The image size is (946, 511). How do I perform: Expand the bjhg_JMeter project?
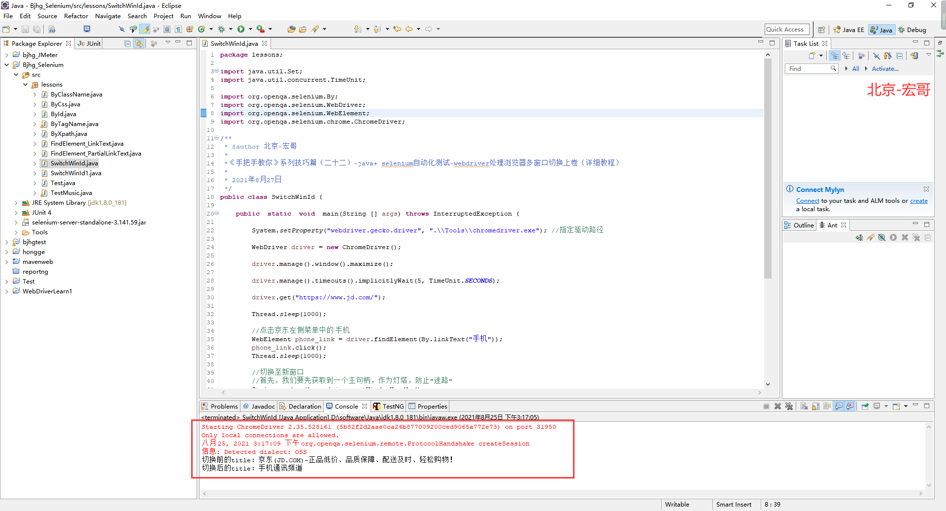(x=6, y=55)
